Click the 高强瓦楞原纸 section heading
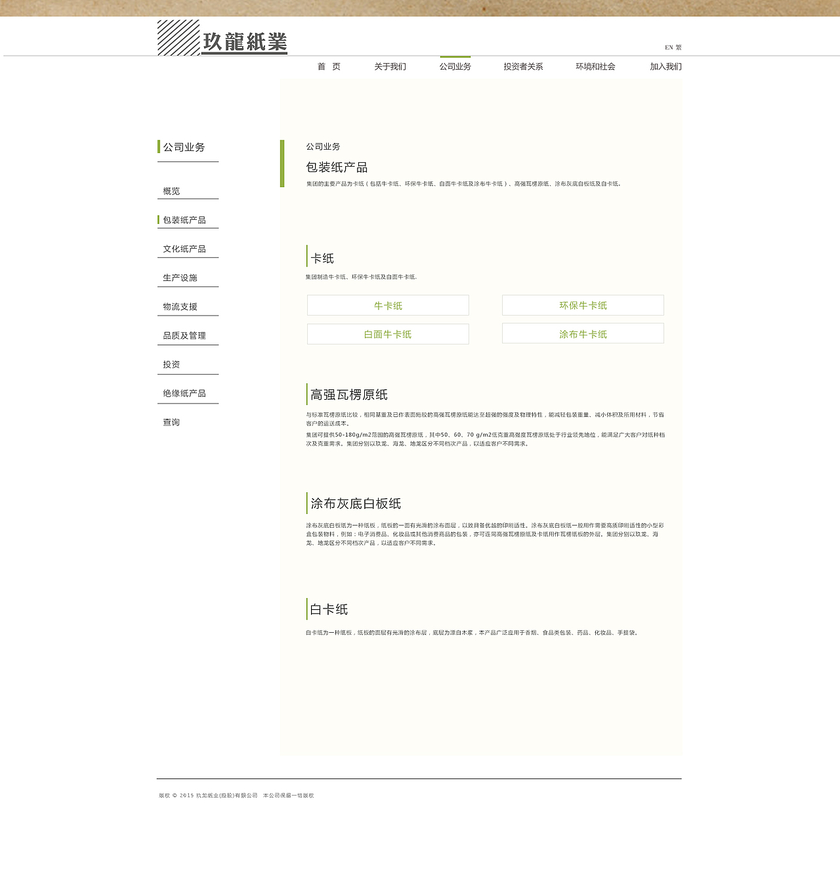This screenshot has height=875, width=840. [x=349, y=395]
